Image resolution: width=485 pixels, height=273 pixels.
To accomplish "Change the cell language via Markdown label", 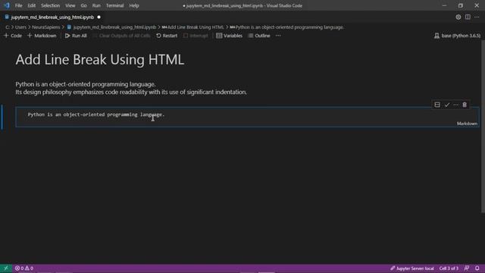I will click(467, 124).
